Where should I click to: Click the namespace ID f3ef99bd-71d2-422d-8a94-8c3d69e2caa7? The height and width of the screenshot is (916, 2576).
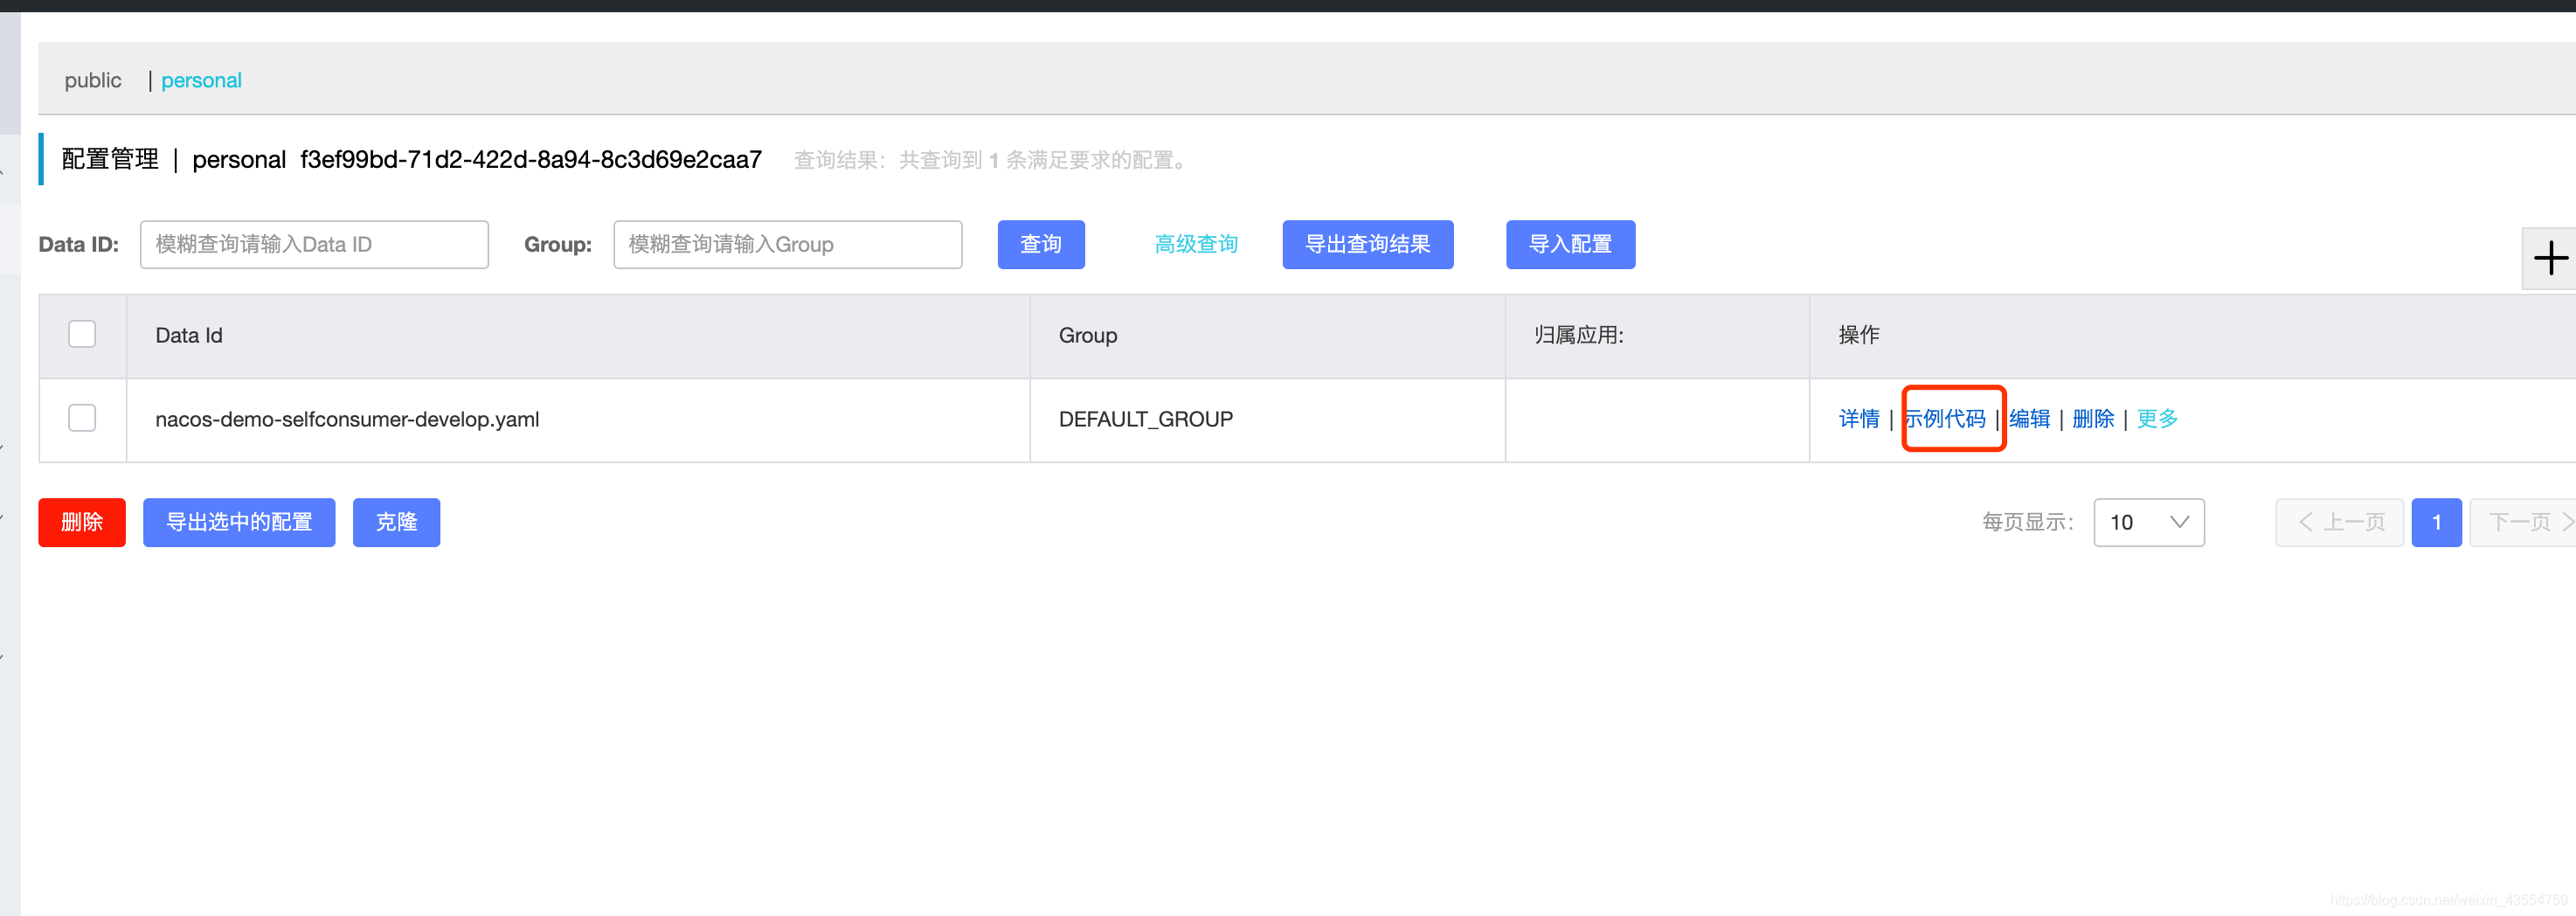tap(531, 159)
